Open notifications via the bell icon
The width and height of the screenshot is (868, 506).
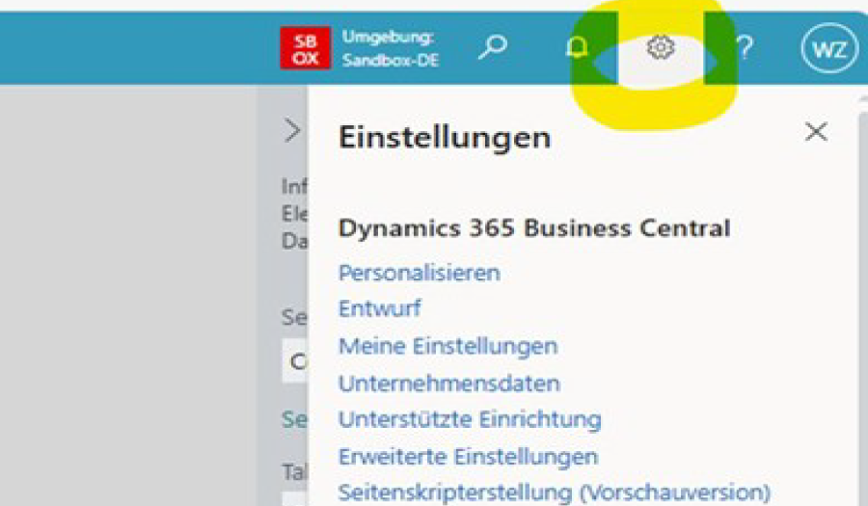576,47
